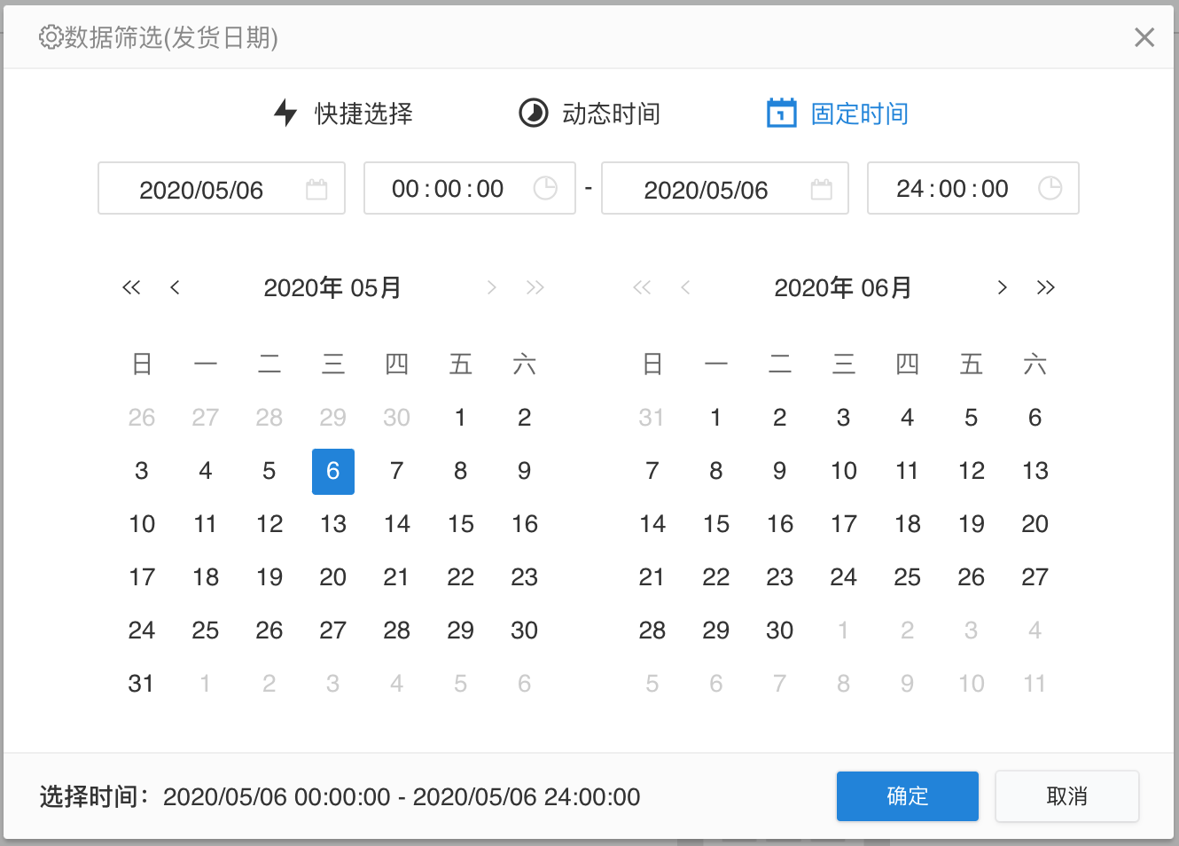Click clock icon in end time field
The image size is (1179, 846).
[x=1050, y=188]
